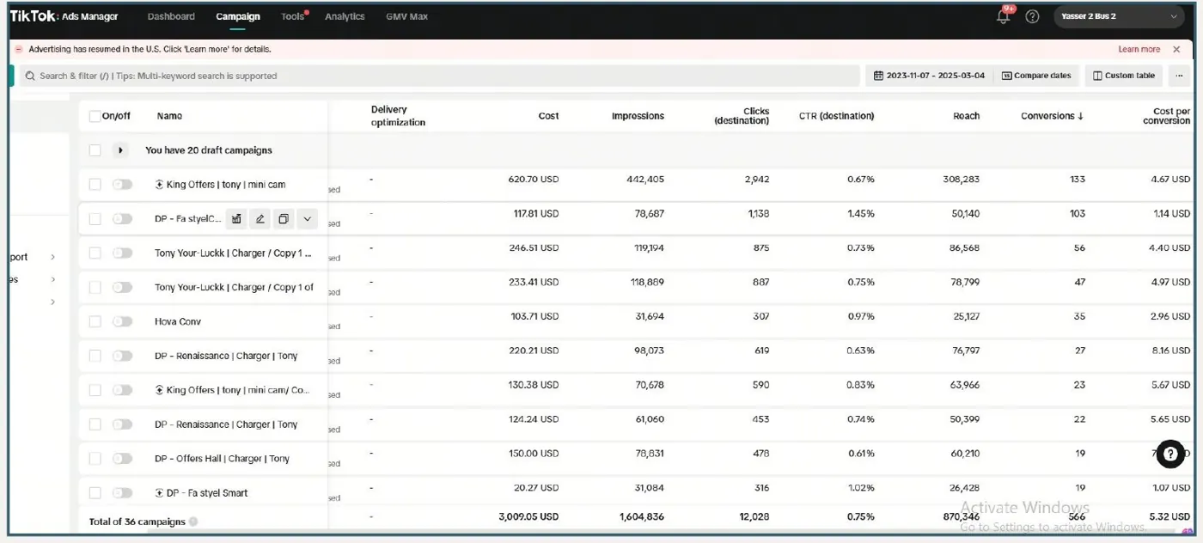Open the DP - Offers Hall | Charger | Tony campaign
The height and width of the screenshot is (543, 1203).
point(223,459)
